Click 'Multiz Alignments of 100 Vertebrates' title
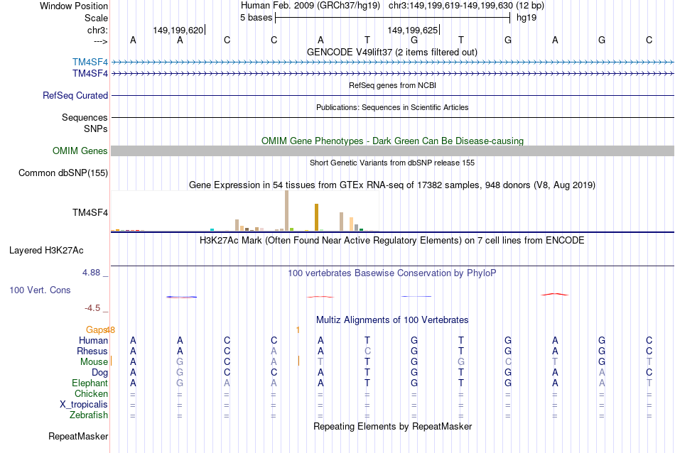 point(392,320)
